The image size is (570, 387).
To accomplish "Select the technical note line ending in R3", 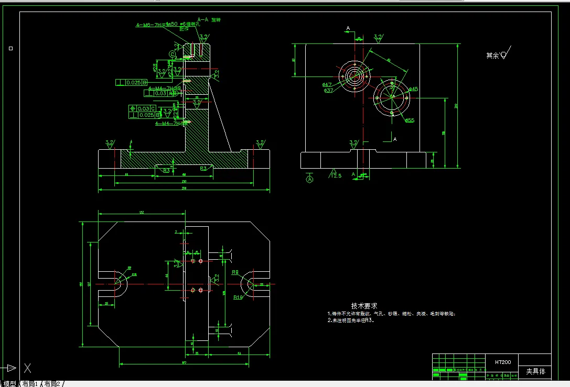I will [351, 320].
